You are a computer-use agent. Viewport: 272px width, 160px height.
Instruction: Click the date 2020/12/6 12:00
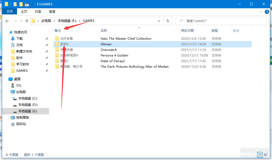tap(193, 39)
